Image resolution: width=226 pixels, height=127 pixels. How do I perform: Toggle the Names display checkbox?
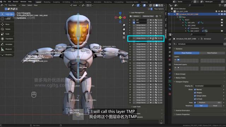195,90
